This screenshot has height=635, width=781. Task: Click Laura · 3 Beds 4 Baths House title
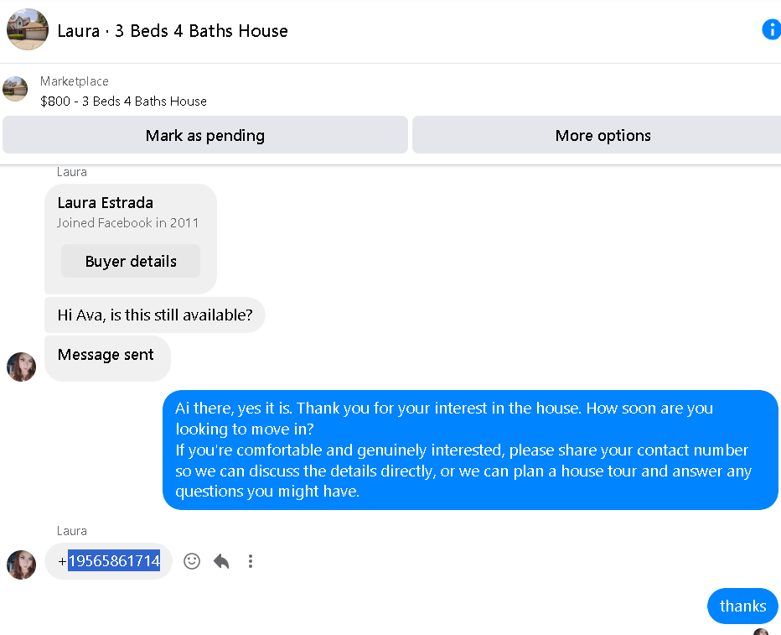coord(173,31)
